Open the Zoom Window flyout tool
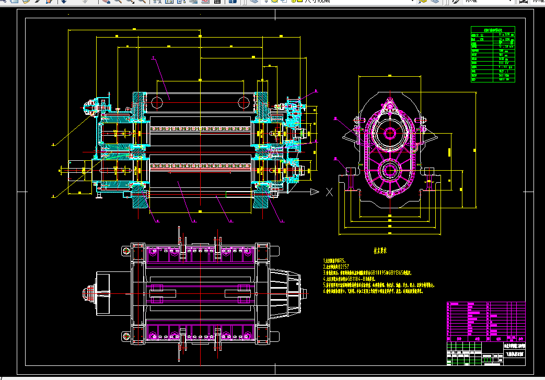This screenshot has height=380, width=545. (130, 1)
